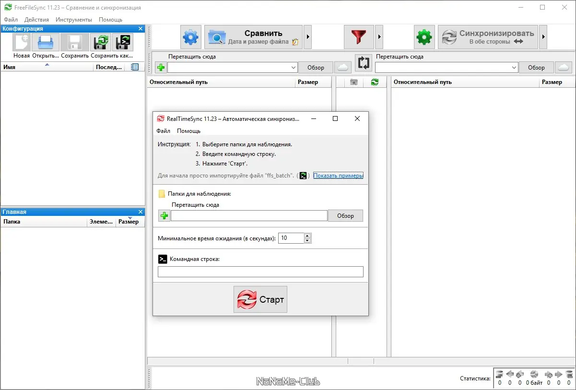Open Файл menu in FreeFileSync

(x=11, y=20)
